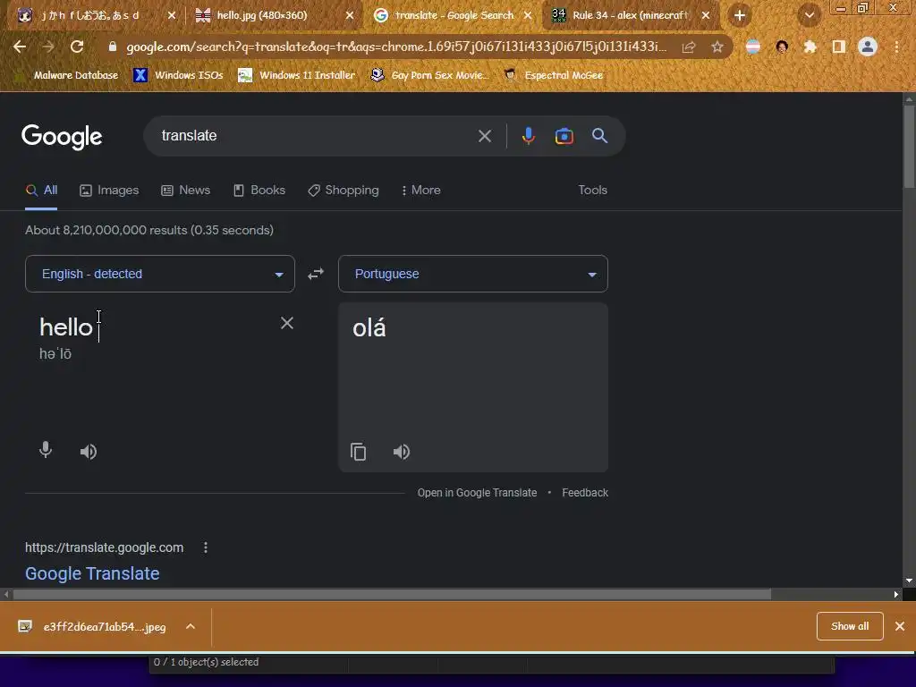Clear the Google search box text
Screen dimensions: 916x687
485,136
